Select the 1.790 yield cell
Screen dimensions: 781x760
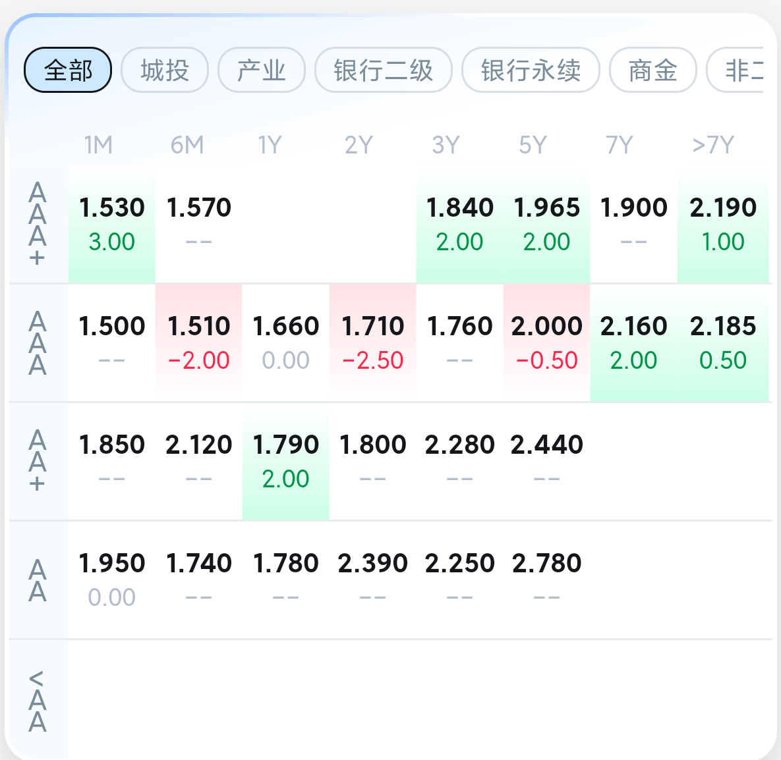pyautogui.click(x=286, y=461)
